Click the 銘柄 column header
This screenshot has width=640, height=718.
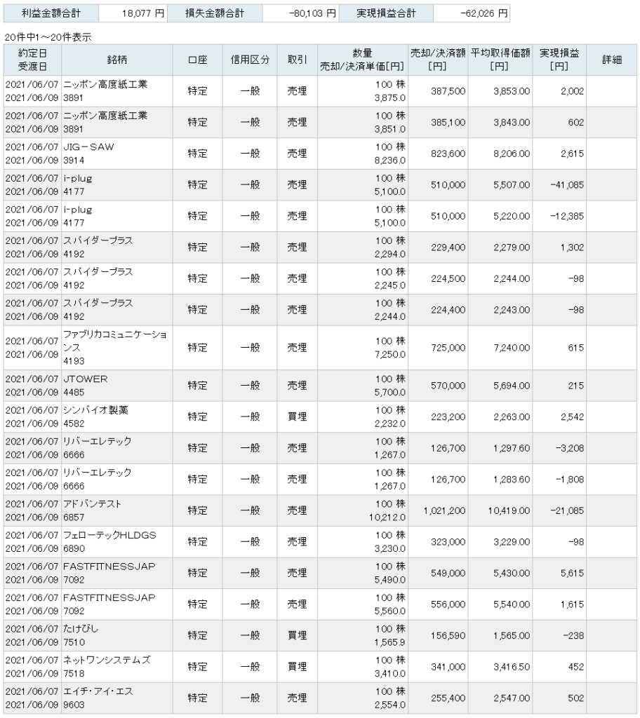[x=117, y=60]
